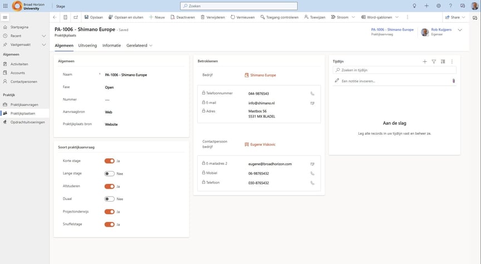Open the user profile avatar
The width and height of the screenshot is (481, 264).
(x=474, y=6)
